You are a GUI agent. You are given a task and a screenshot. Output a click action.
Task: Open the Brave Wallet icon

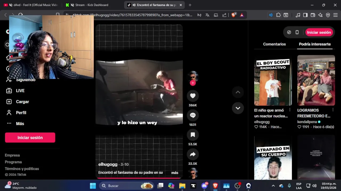313,15
